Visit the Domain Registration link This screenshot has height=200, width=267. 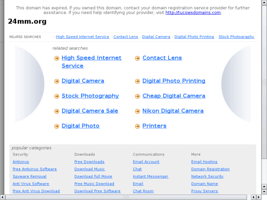click(x=210, y=169)
